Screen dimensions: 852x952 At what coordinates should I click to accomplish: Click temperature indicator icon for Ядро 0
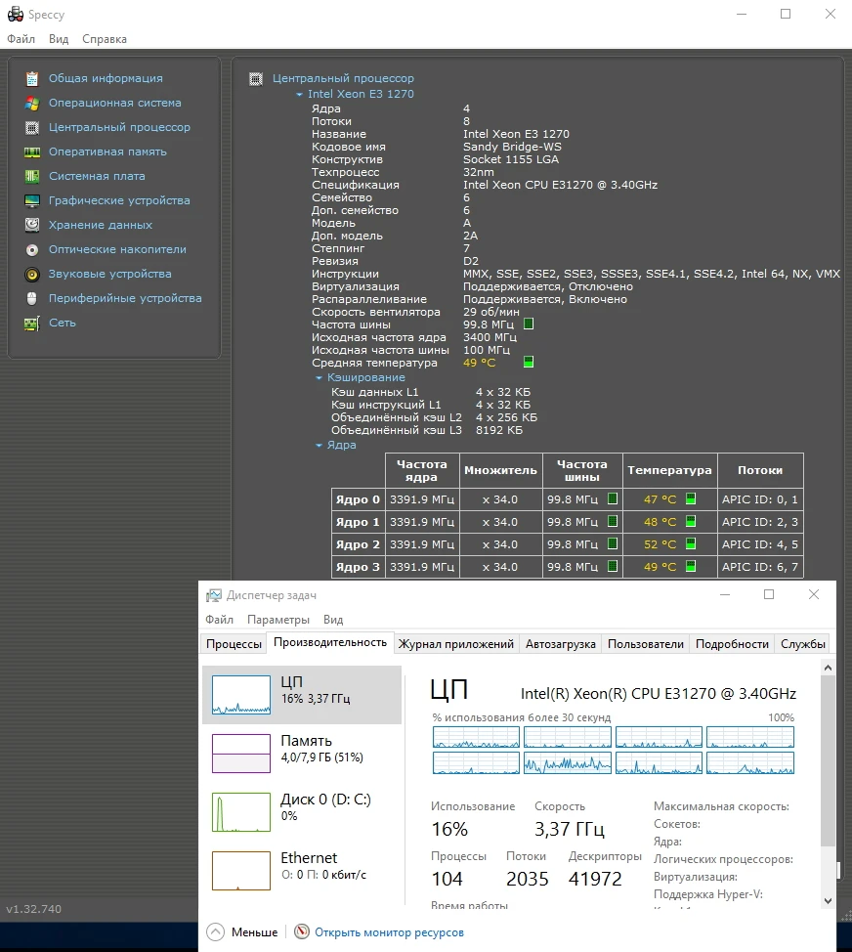691,499
